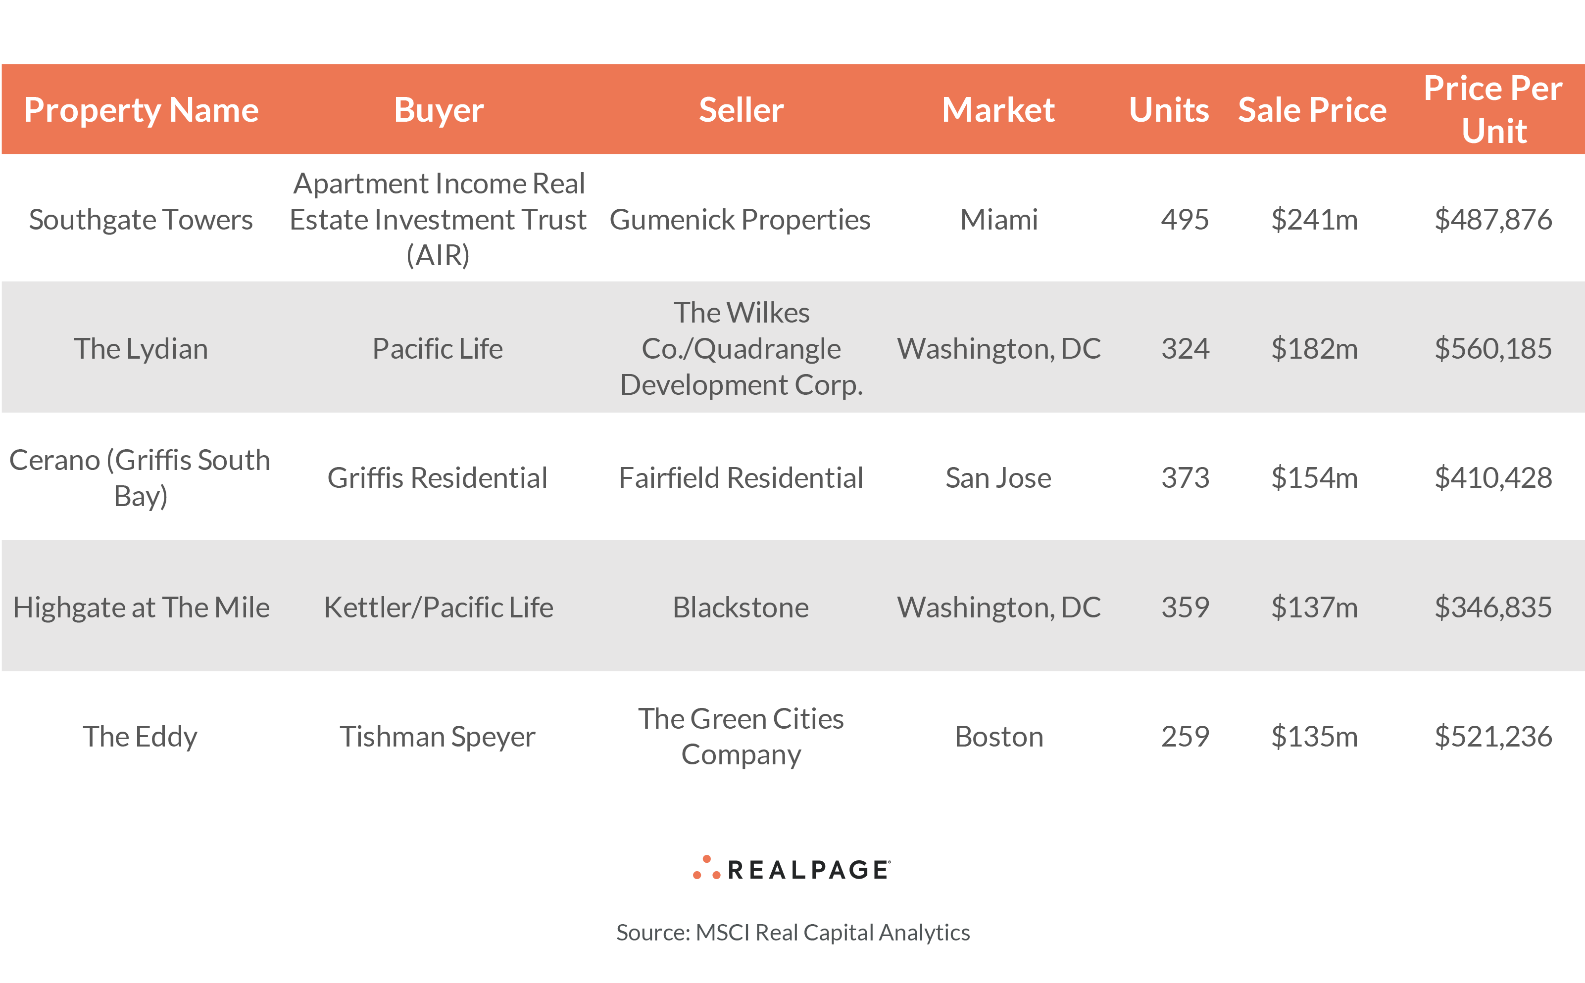Select the Property Name column header
The image size is (1585, 983).
coord(141,110)
